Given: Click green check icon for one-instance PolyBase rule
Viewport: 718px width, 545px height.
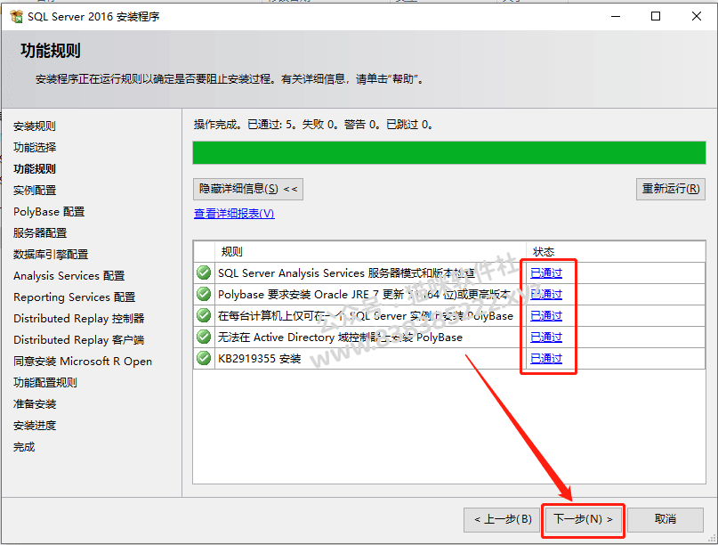Looking at the screenshot, I should (204, 315).
